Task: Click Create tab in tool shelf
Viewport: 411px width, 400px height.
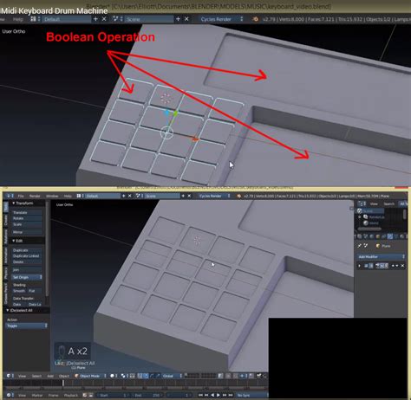Action: [x=6, y=220]
